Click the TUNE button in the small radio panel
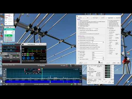 4,57
